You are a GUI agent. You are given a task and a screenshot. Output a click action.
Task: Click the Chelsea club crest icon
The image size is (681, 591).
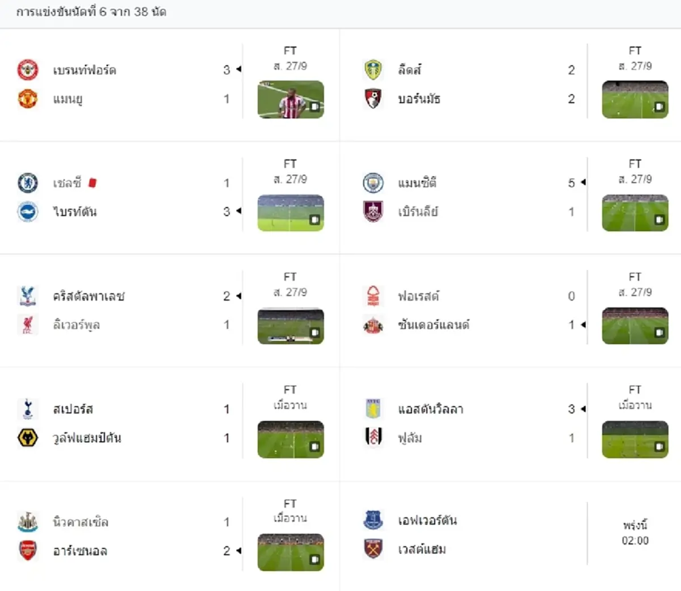[27, 183]
